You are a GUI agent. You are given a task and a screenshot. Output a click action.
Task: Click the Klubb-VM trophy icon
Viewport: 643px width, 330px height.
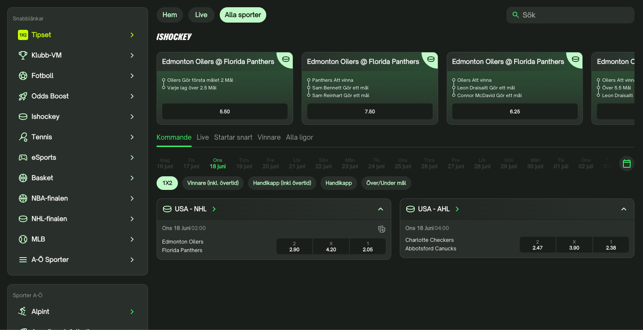coord(23,55)
